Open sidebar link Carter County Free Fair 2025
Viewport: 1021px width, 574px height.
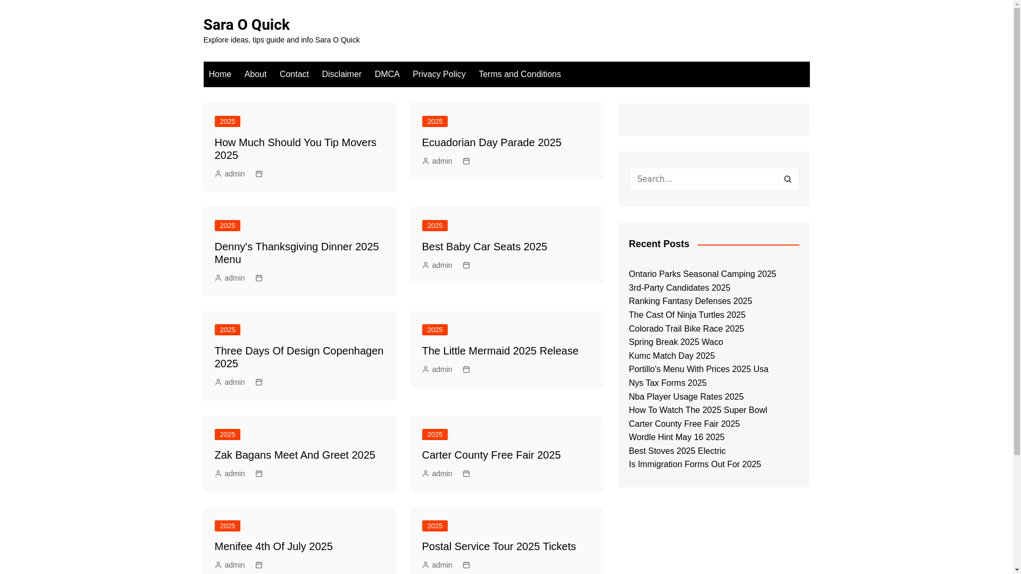pyautogui.click(x=684, y=424)
